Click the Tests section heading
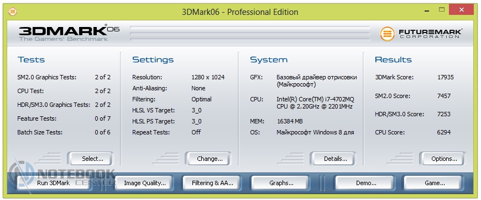This screenshot has height=200, width=481. coord(32,60)
